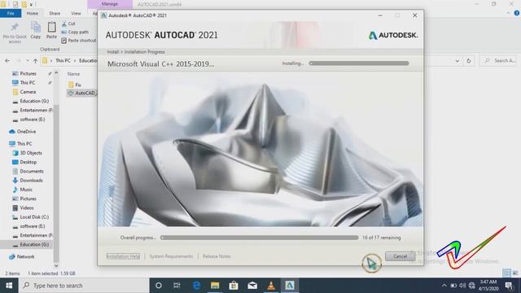This screenshot has width=521, height=293.
Task: Open the System Requirements link
Action: [171, 256]
